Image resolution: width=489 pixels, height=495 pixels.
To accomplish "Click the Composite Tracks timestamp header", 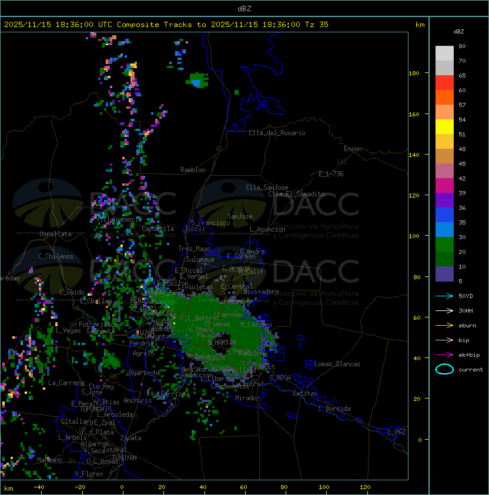I will click(x=166, y=25).
